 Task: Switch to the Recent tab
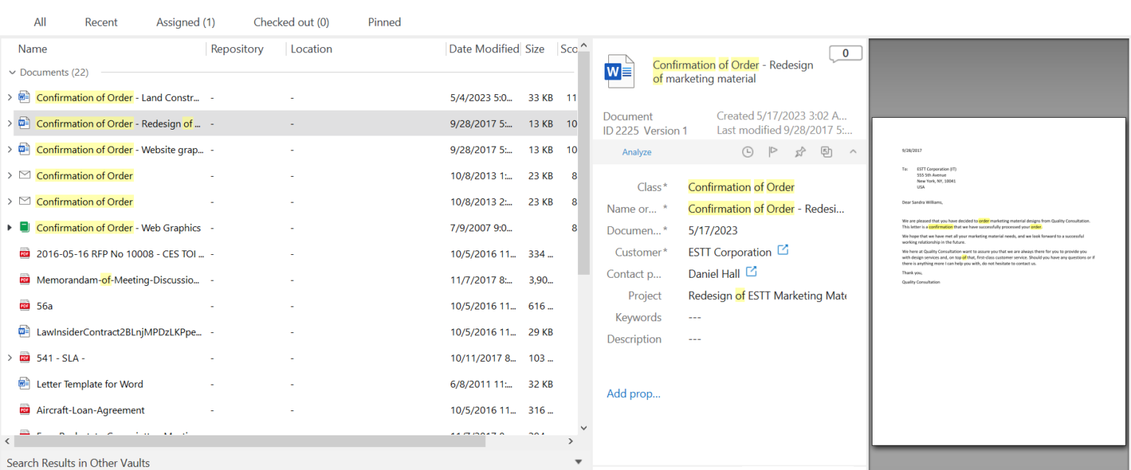[101, 21]
